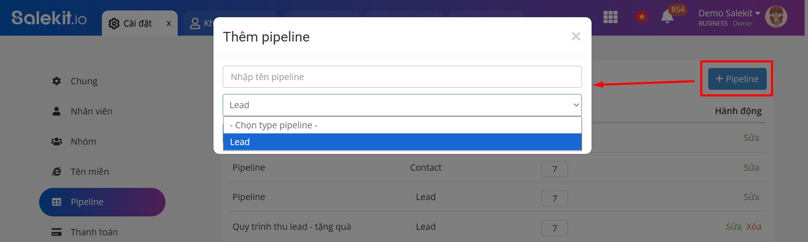This screenshot has width=808, height=242.
Task: Click the Nhập tên pipeline input field
Action: [402, 76]
